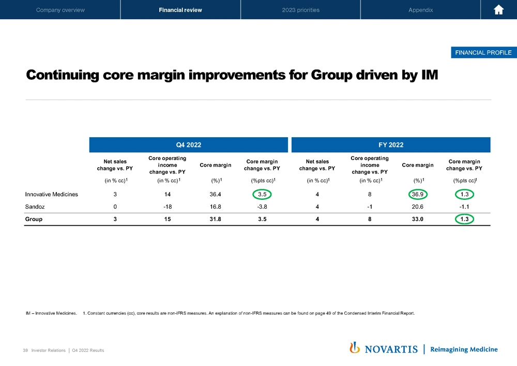Image resolution: width=517 pixels, height=366 pixels.
Task: Click circled 36.9 FY core margin value
Action: click(418, 194)
